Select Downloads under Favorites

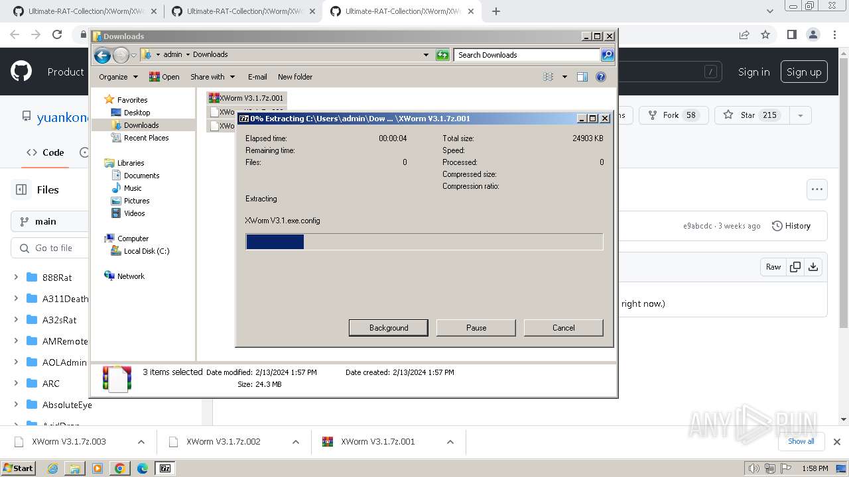coord(141,125)
